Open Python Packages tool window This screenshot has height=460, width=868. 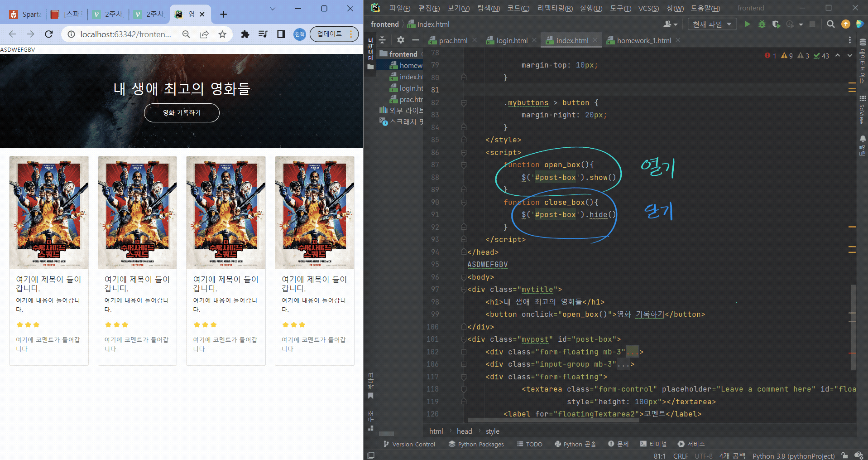click(476, 444)
